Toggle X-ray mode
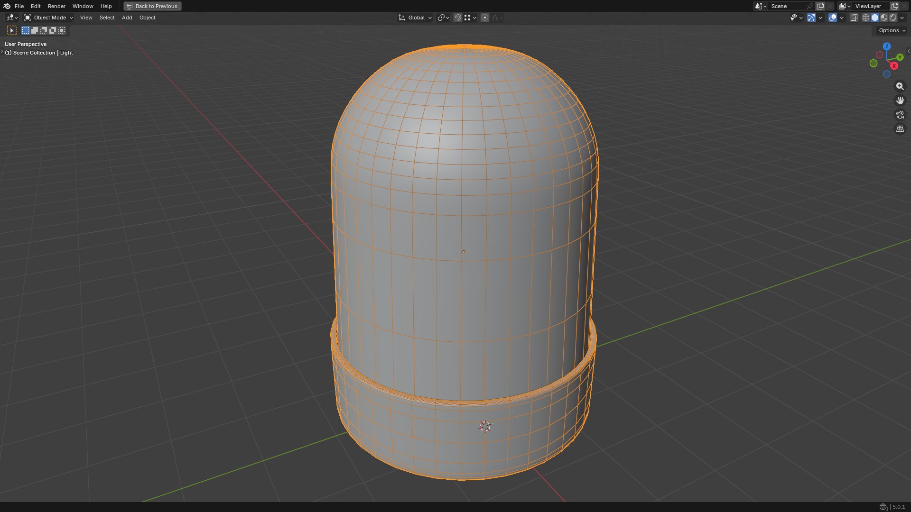The height and width of the screenshot is (512, 911). click(854, 18)
